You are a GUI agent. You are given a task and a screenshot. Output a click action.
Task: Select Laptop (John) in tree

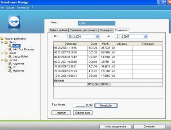(x=20, y=56)
